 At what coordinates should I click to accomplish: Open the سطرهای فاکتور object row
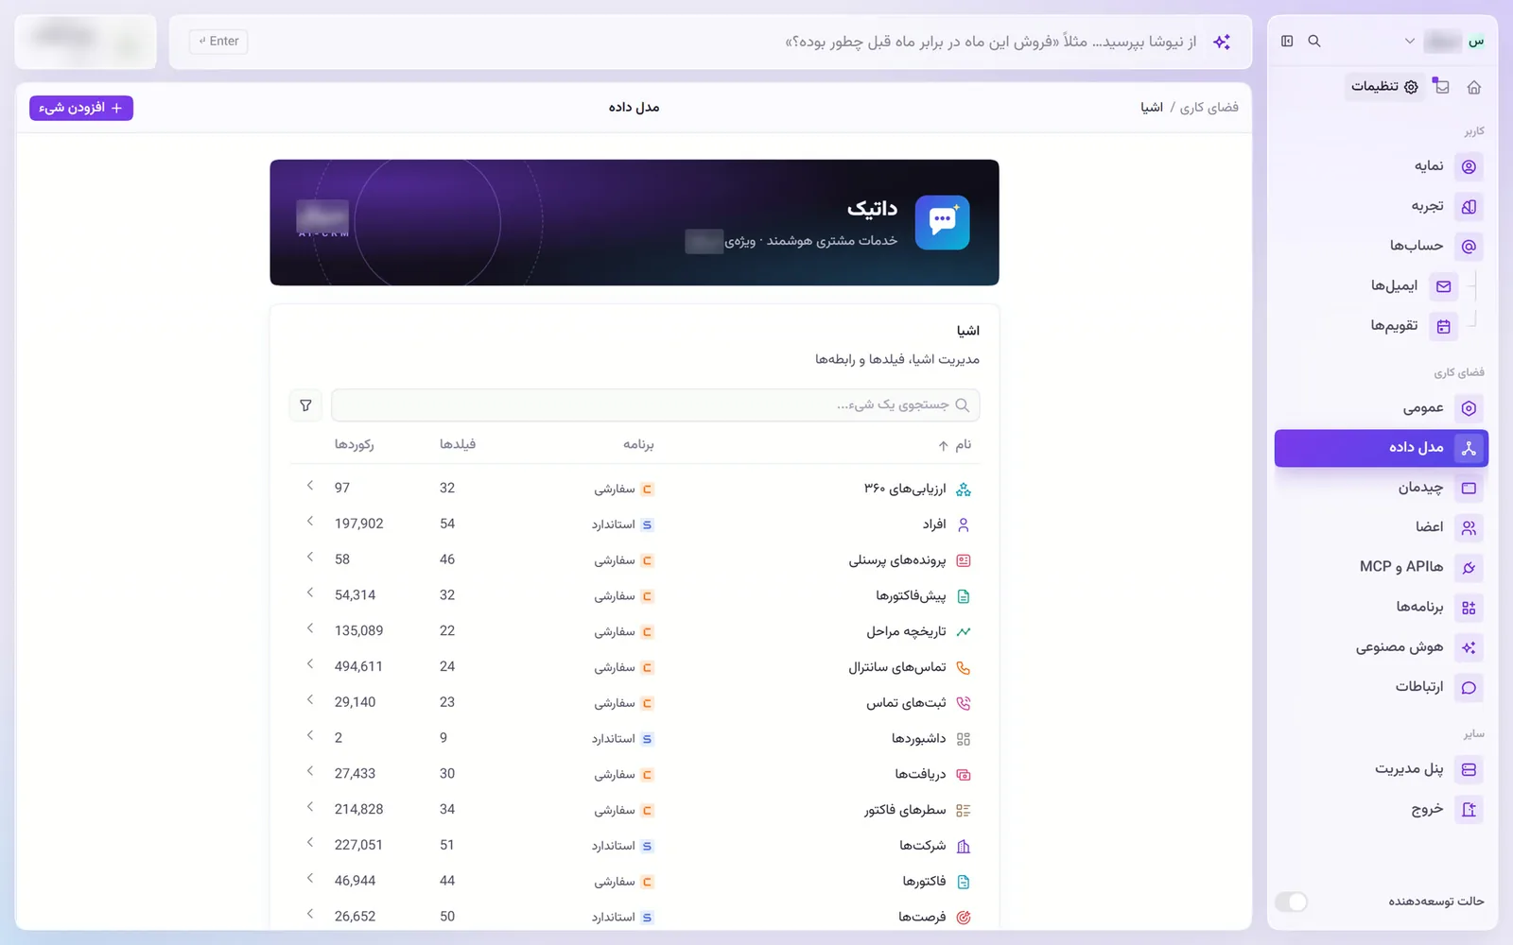tap(635, 810)
